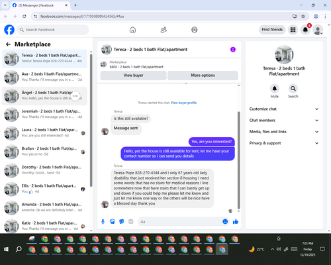
Task: Go back using the arrow beside Marketplace
Action: [8, 44]
